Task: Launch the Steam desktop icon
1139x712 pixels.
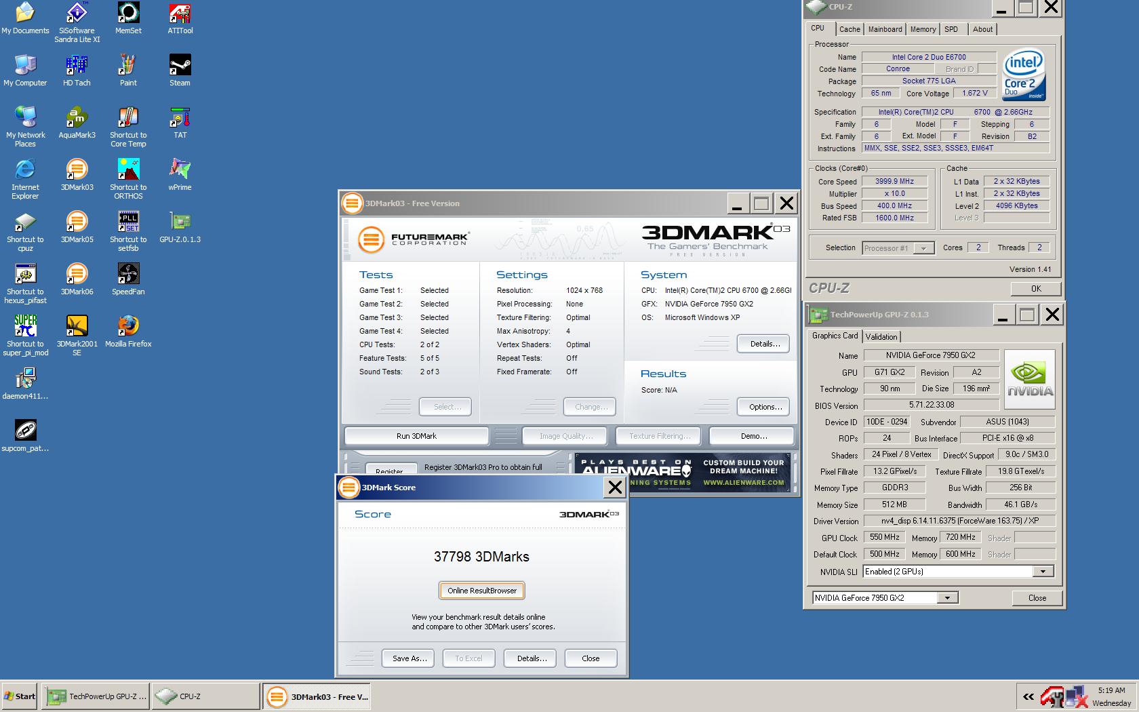Action: click(x=180, y=71)
